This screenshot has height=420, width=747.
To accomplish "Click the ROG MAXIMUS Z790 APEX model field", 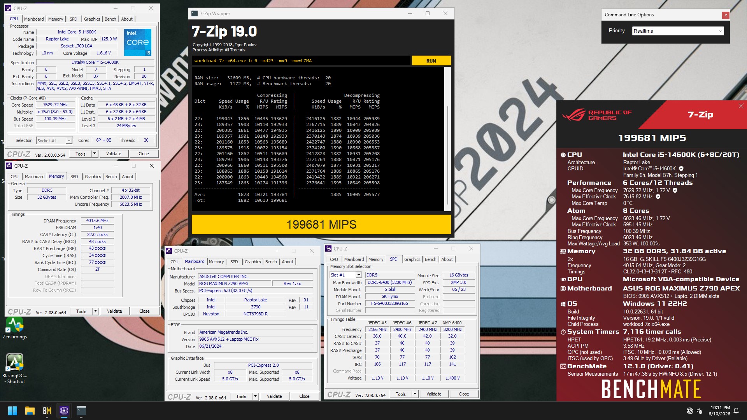I will (234, 283).
